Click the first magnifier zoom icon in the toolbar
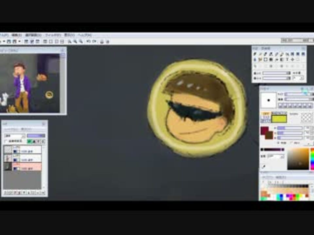This screenshot has width=314, height=235. coord(69,41)
